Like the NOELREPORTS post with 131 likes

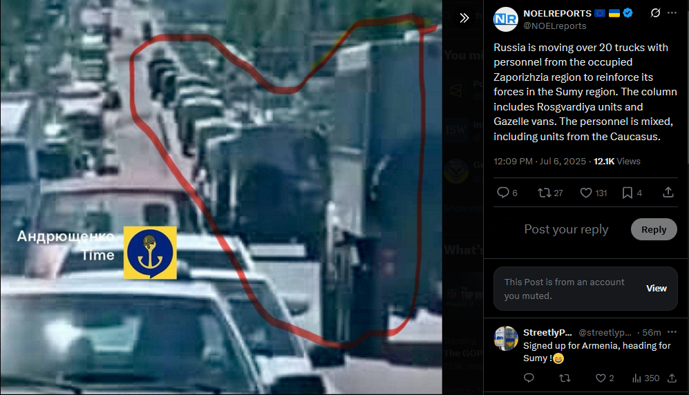point(593,193)
